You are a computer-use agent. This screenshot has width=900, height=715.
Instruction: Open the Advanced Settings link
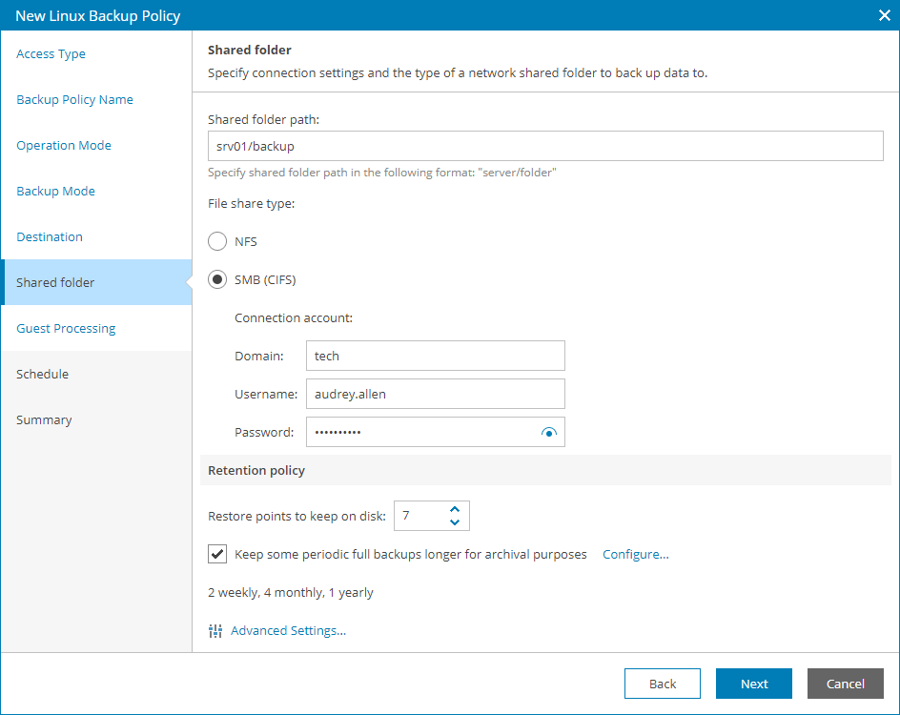[x=288, y=630]
